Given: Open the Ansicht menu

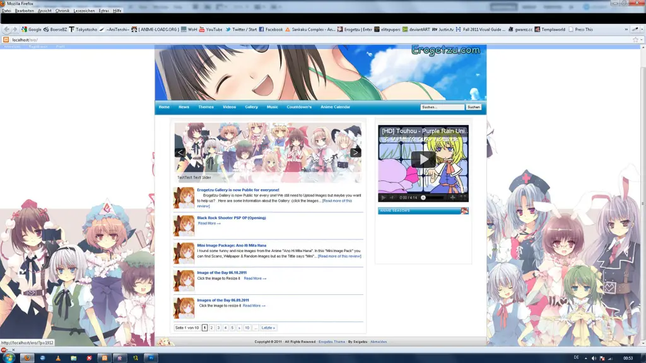Looking at the screenshot, I should point(45,11).
